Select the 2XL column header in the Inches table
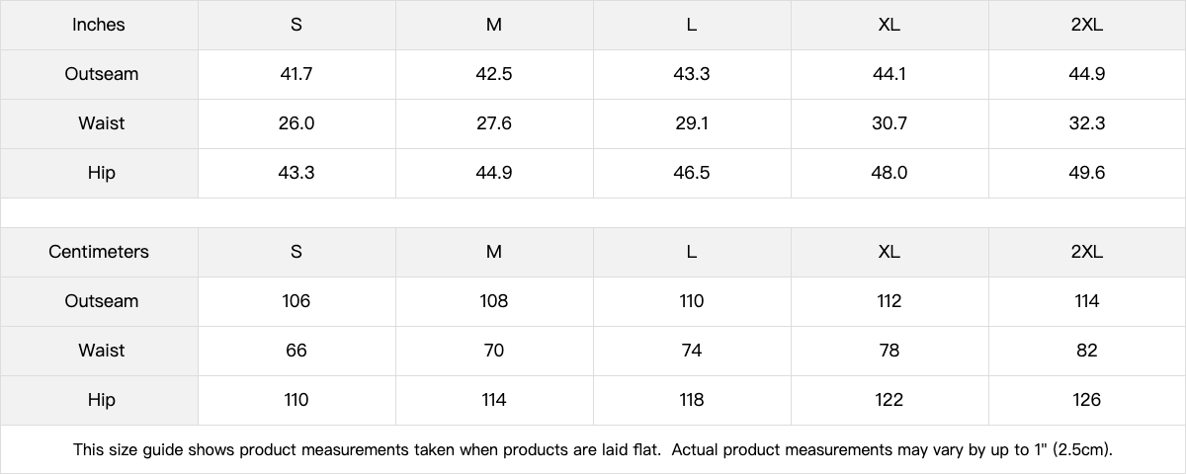This screenshot has width=1186, height=474. [x=1086, y=25]
